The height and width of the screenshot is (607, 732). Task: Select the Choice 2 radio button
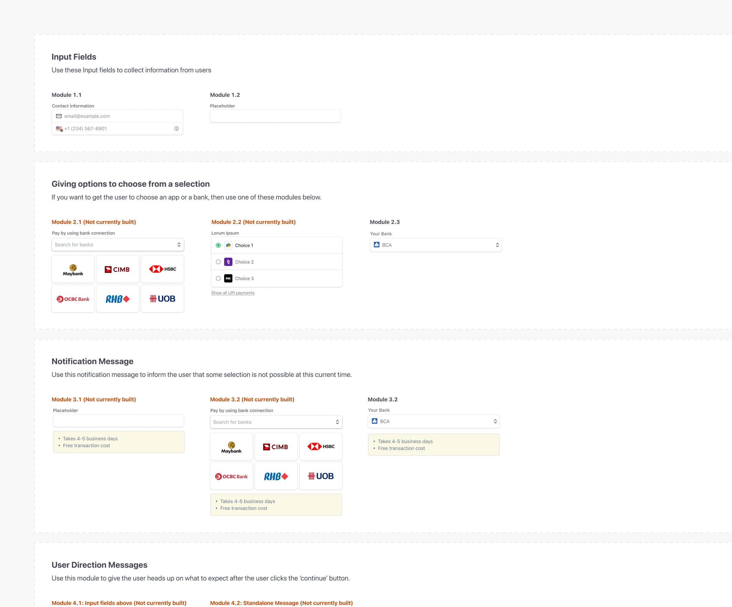point(218,262)
